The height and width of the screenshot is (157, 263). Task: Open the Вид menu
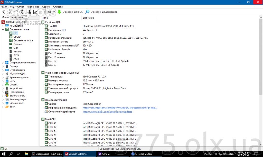(12, 7)
